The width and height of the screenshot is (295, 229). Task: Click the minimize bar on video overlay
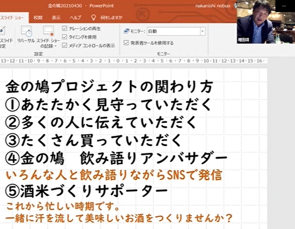pyautogui.click(x=284, y=6)
